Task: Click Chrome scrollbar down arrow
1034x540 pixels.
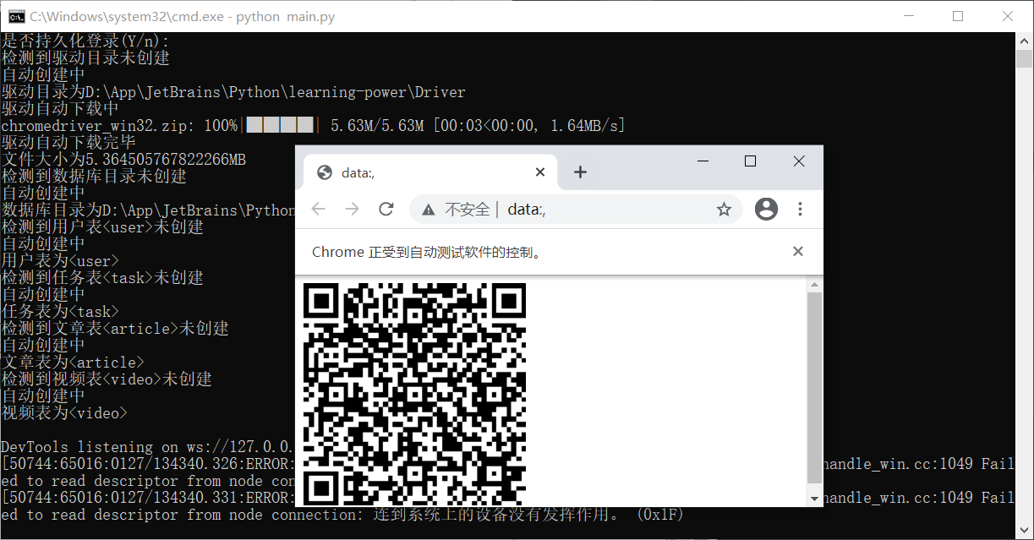Action: coord(814,499)
